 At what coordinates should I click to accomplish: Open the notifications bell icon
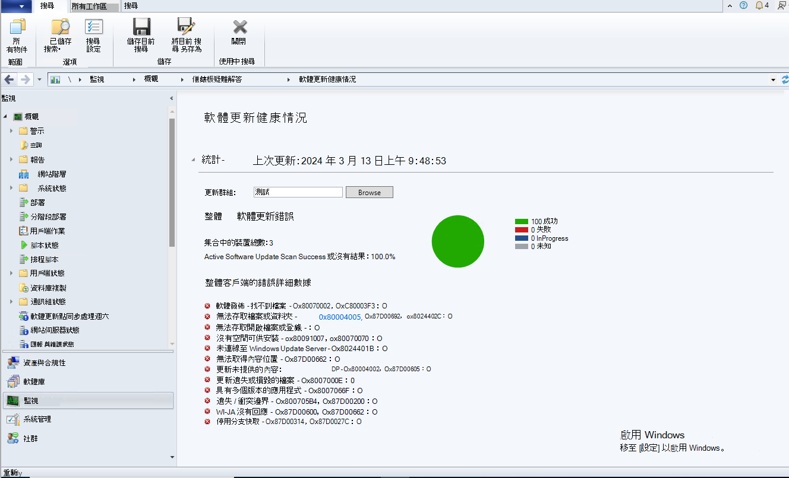click(x=759, y=5)
